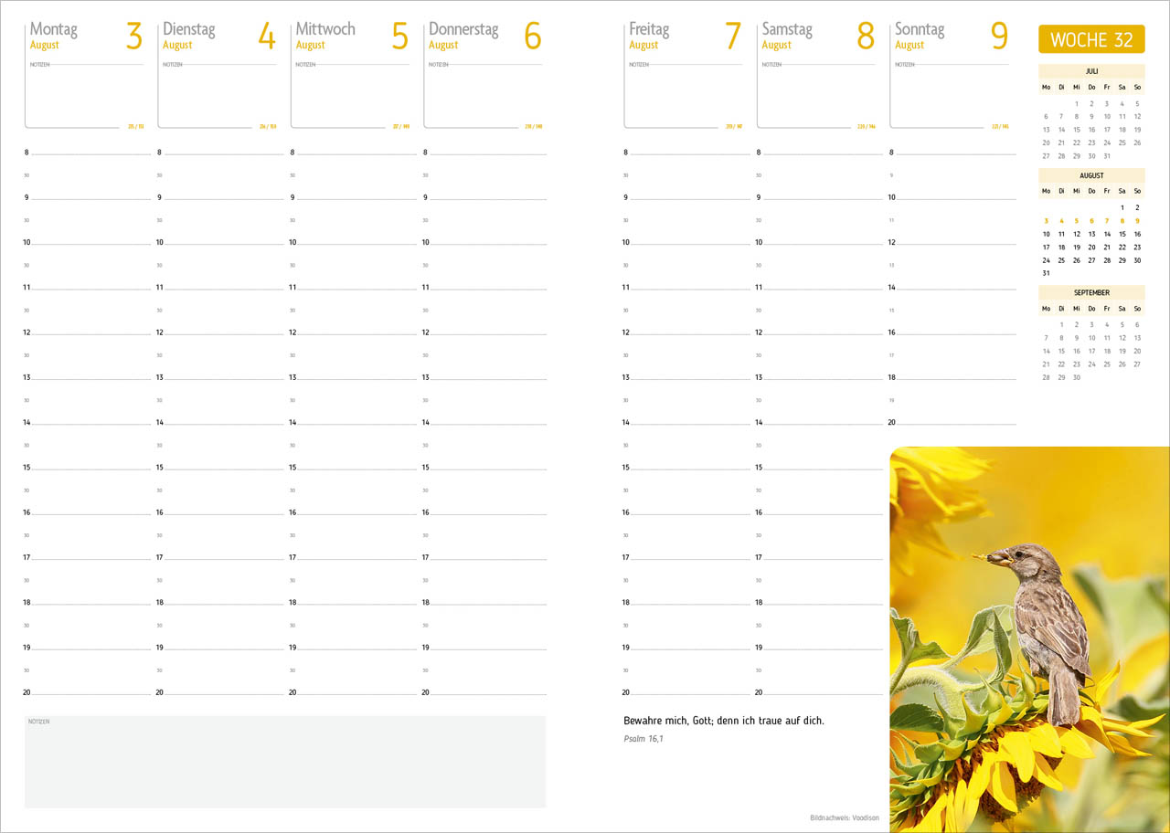Click the yellow WOCHE 32 badge
The image size is (1170, 833).
[x=1091, y=39]
